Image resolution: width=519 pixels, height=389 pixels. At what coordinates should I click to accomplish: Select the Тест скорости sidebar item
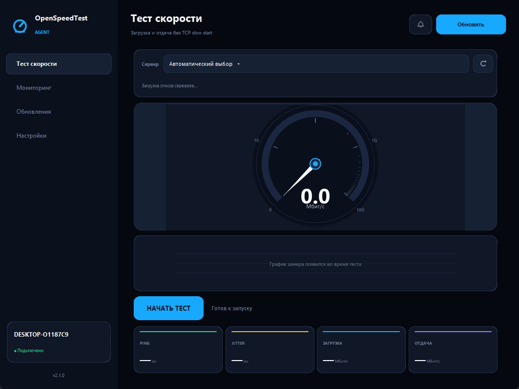pos(59,64)
